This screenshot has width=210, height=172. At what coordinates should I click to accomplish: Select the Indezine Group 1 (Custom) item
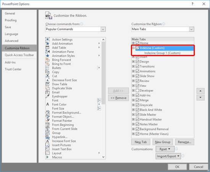click(162, 53)
